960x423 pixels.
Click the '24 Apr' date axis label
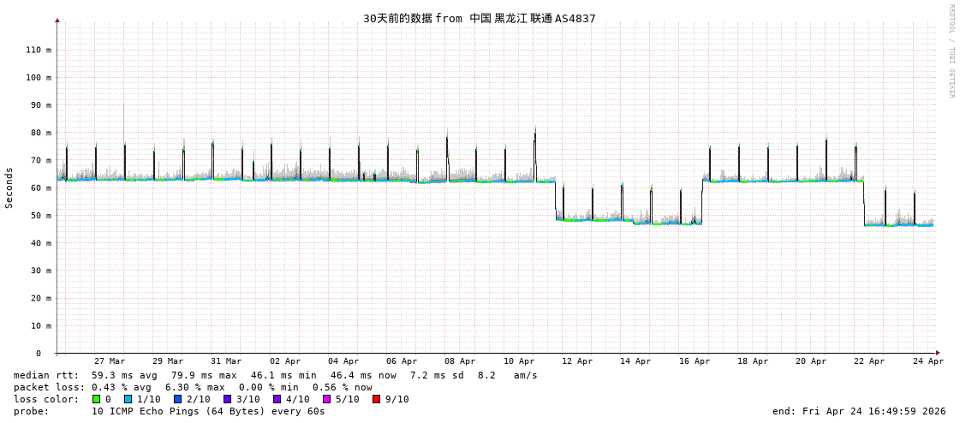pos(928,361)
